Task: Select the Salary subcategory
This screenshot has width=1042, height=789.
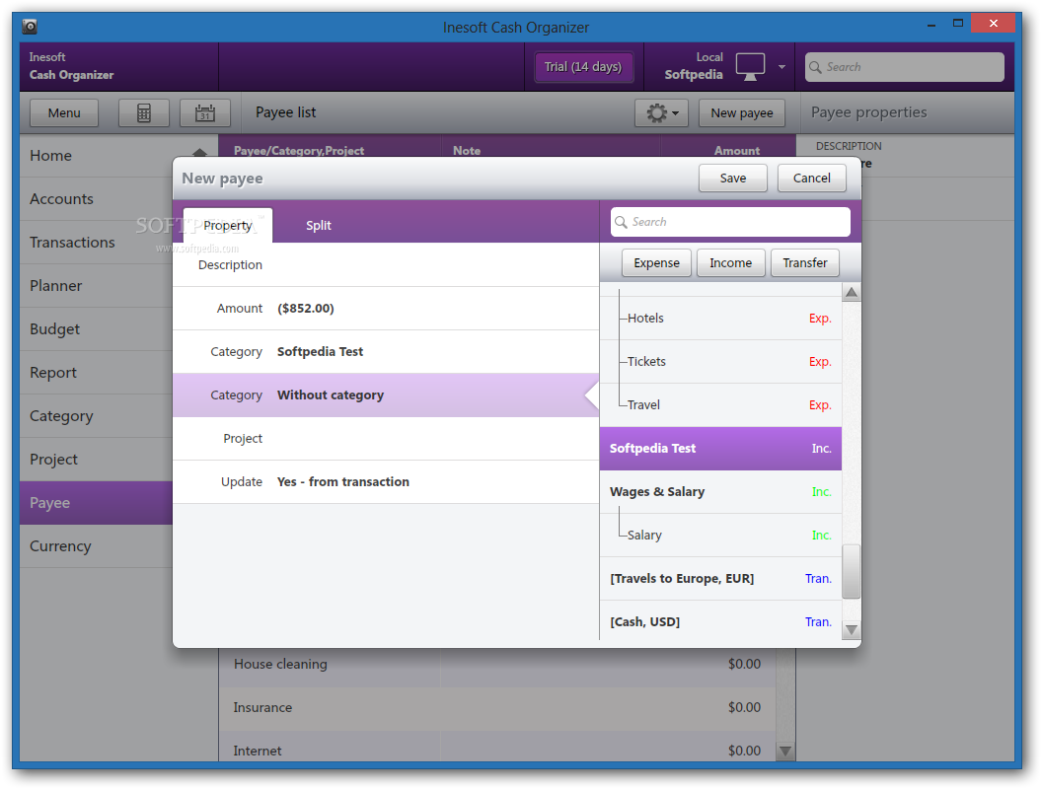Action: coord(720,536)
